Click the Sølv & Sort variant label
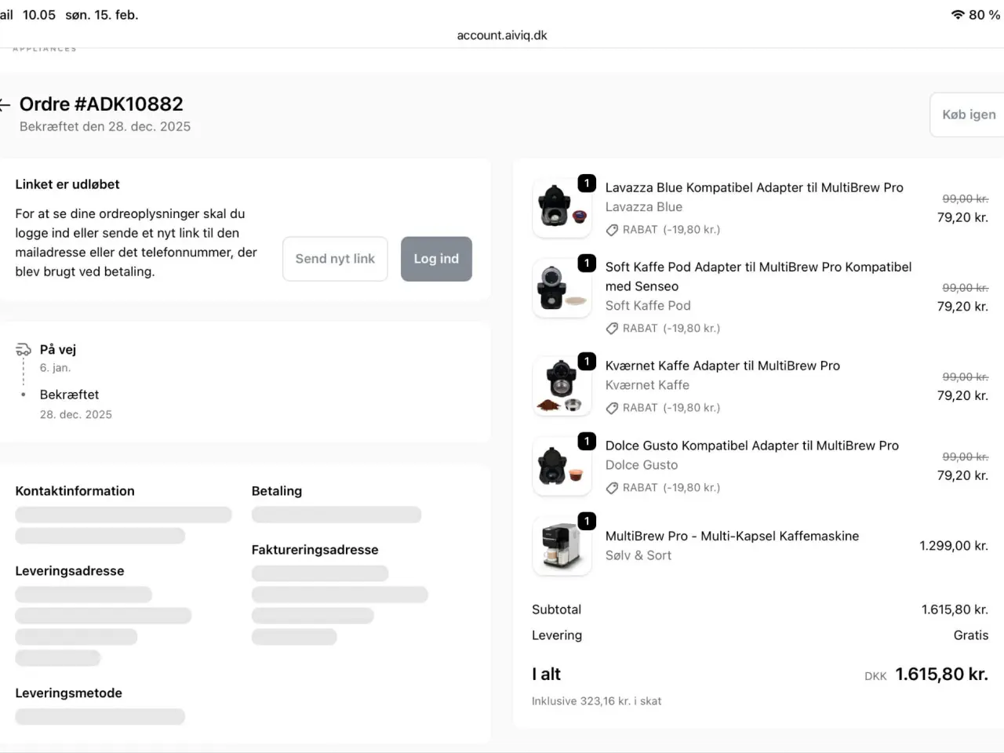This screenshot has width=1004, height=753. tap(638, 555)
